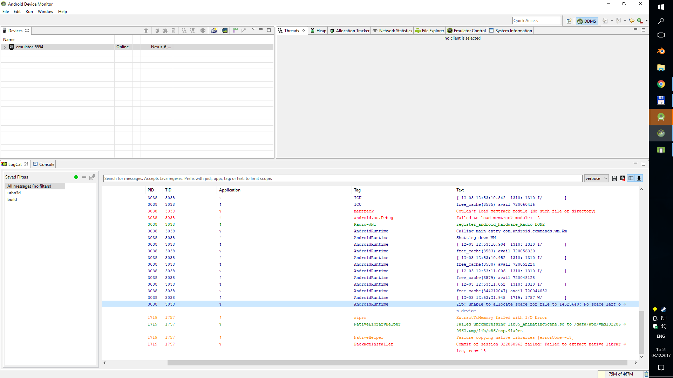Click the Update Threads icon
673x378 pixels.
pos(184,30)
